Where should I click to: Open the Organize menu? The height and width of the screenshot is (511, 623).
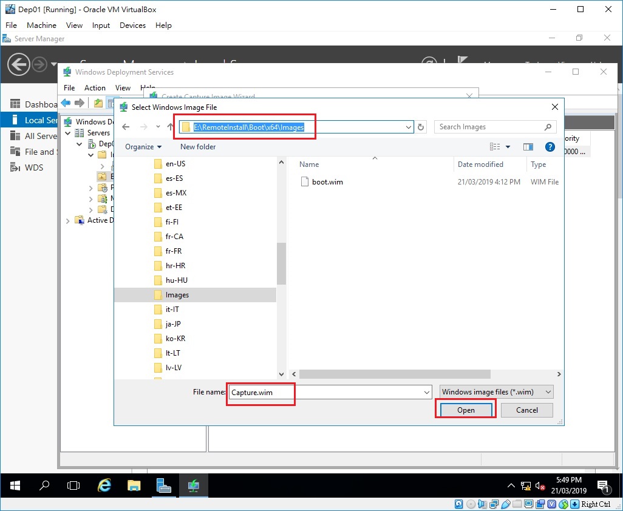[143, 147]
